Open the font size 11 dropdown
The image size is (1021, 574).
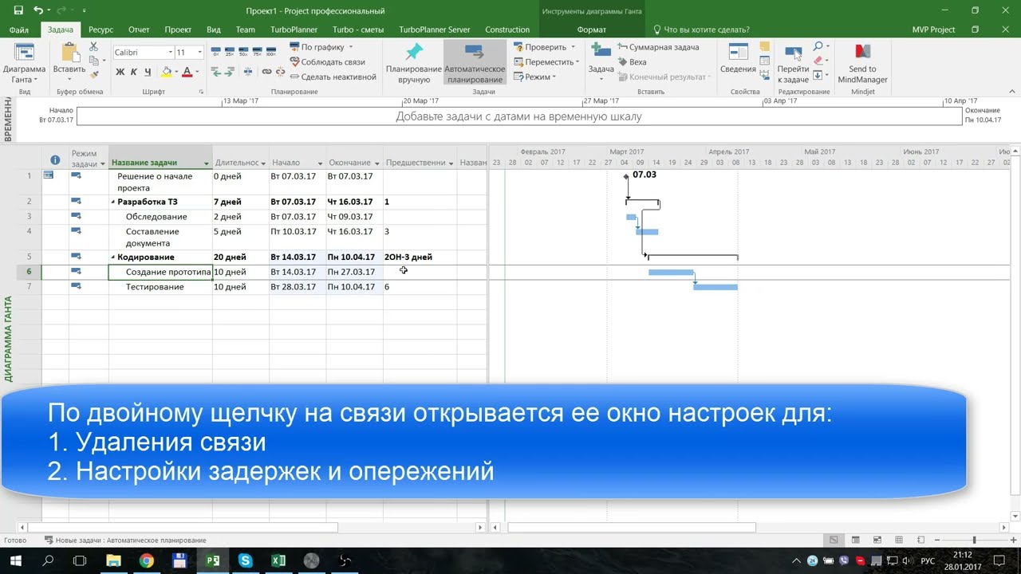(x=199, y=52)
